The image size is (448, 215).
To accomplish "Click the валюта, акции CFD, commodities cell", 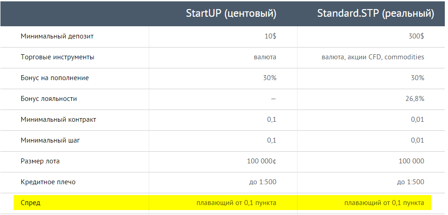I will click(x=373, y=57).
